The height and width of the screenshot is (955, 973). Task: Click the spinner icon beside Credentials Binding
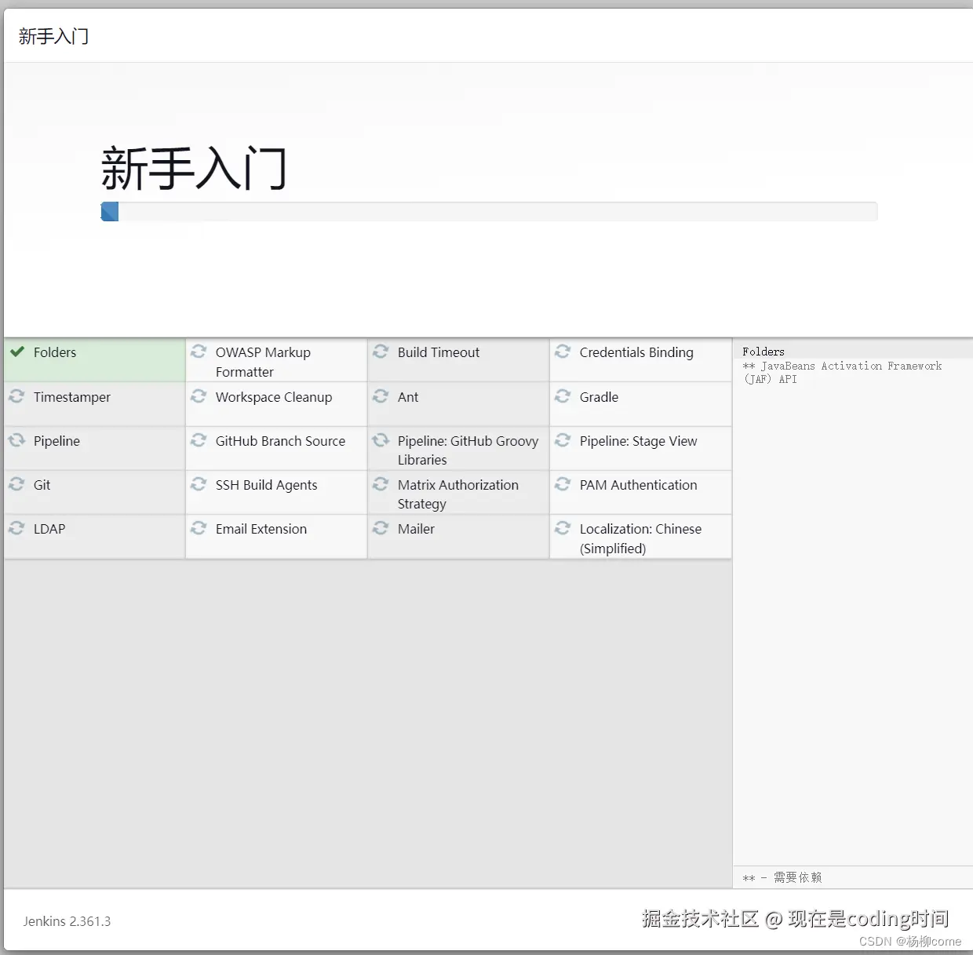tap(563, 352)
